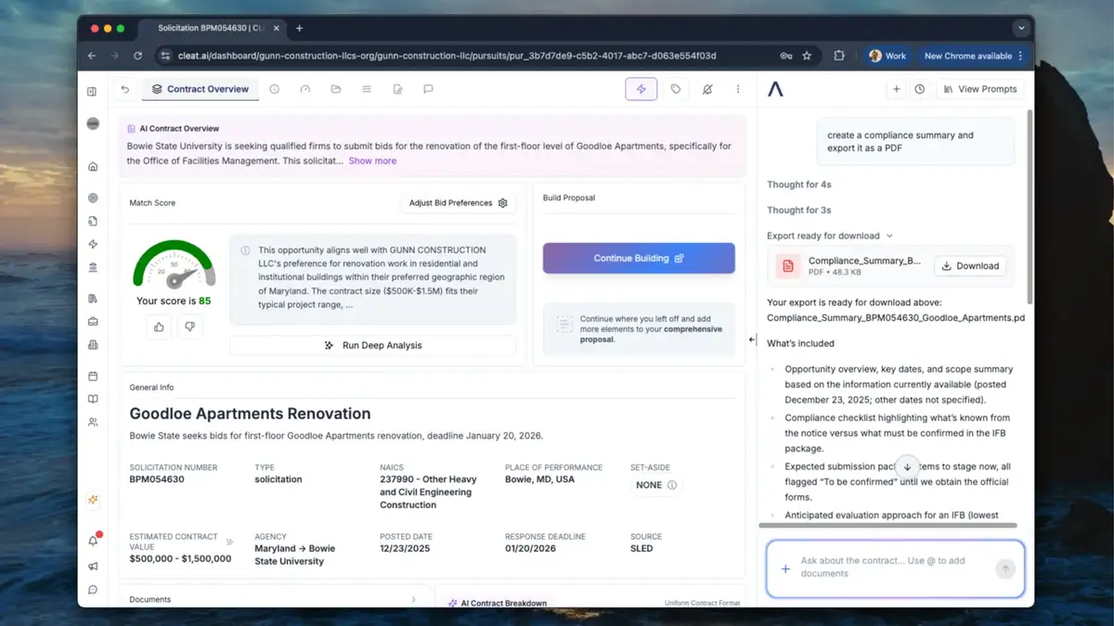Screen dimensions: 1114x626
Task: Click the orange sparkle AI sidebar icon
Action: 93,499
